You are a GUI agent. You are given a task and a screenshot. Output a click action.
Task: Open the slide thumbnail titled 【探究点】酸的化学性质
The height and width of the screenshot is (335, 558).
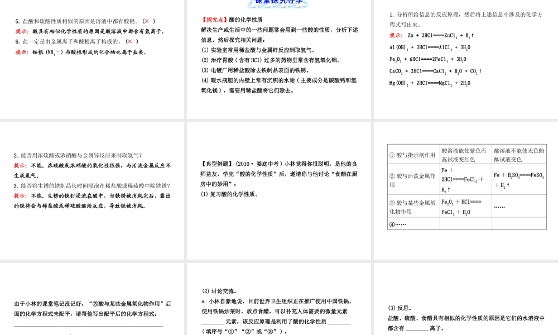pos(279,59)
